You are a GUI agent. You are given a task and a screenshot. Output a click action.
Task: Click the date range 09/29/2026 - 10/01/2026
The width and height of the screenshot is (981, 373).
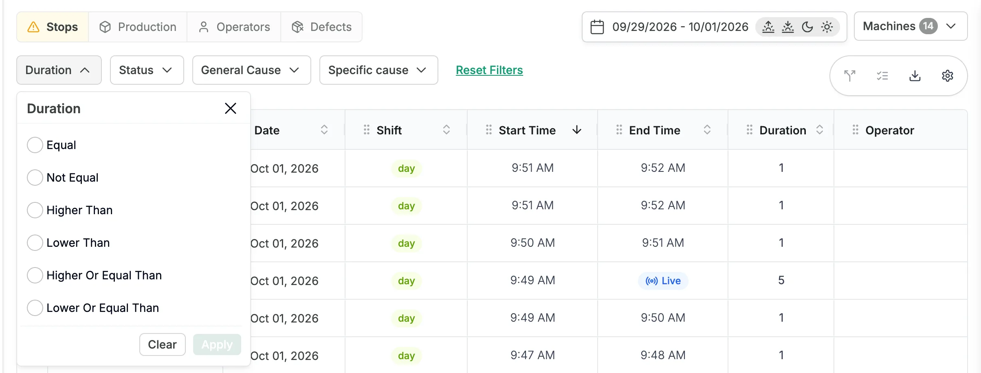680,27
